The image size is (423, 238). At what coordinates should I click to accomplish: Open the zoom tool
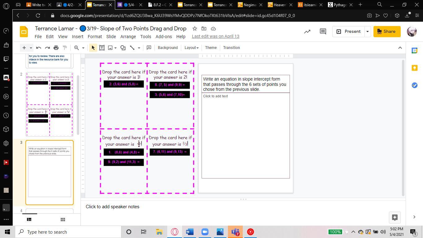[76, 48]
